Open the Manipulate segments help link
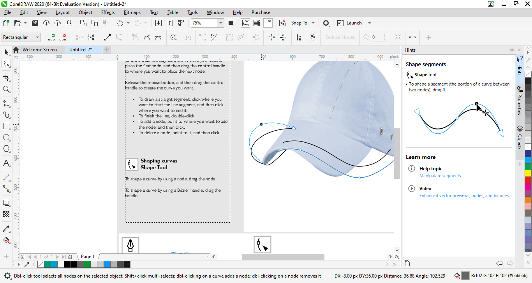 click(440, 176)
